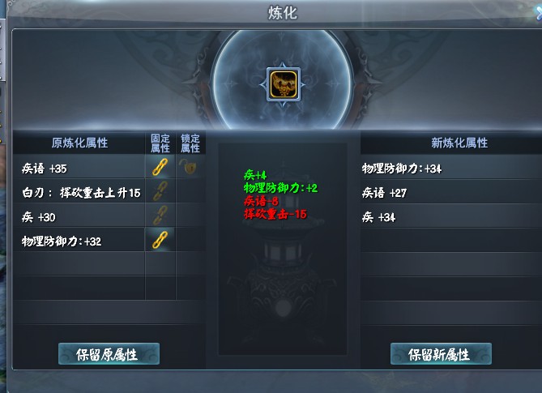The image size is (542, 393).
Task: Click 保留原属性 button
Action: 109,353
